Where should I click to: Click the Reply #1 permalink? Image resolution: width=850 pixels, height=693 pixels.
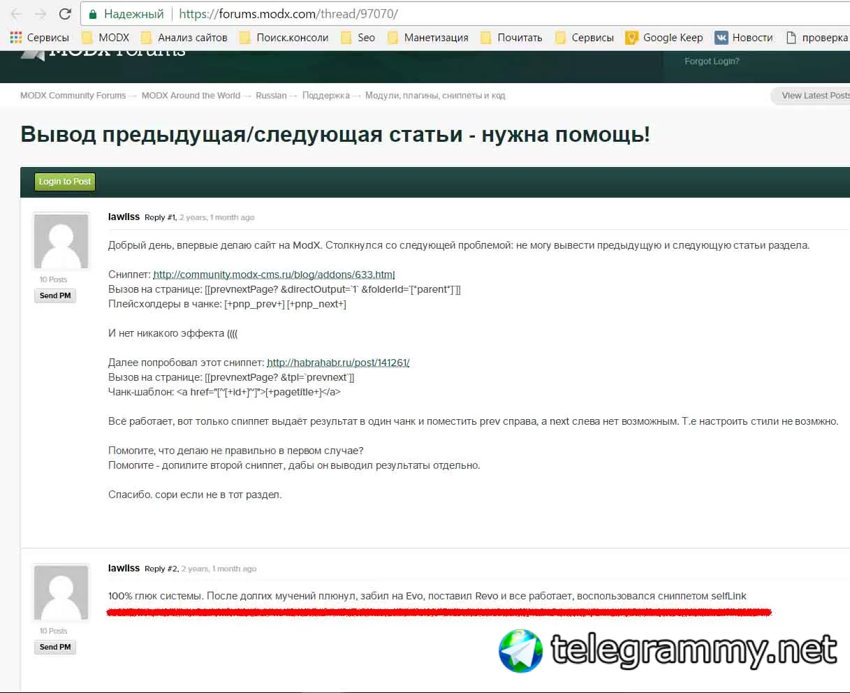tap(160, 217)
